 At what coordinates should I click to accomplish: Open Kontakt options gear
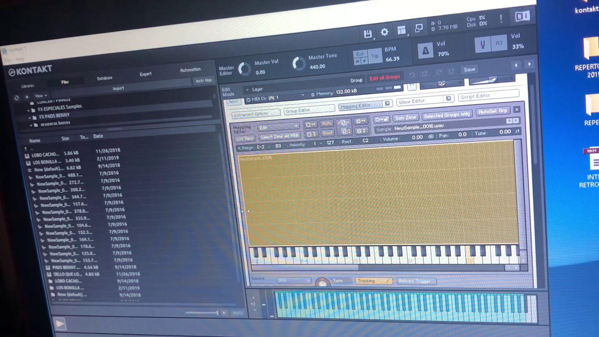click(x=384, y=32)
